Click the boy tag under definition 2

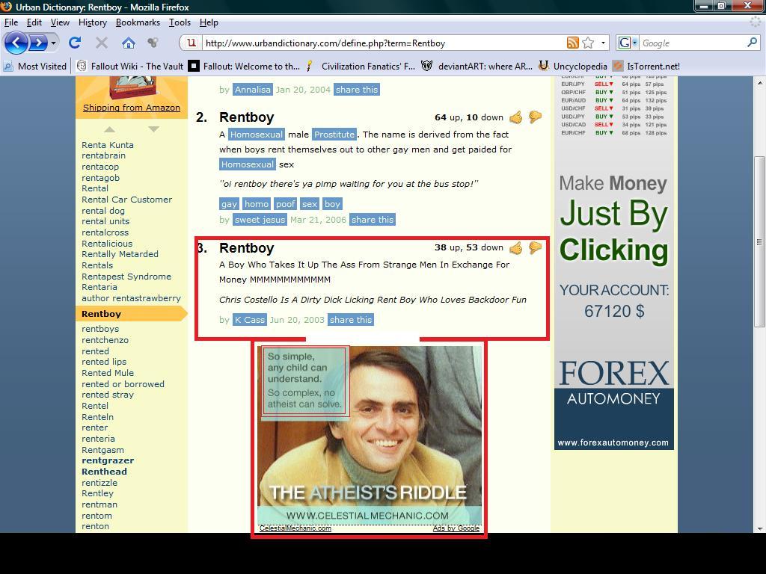[x=332, y=204]
